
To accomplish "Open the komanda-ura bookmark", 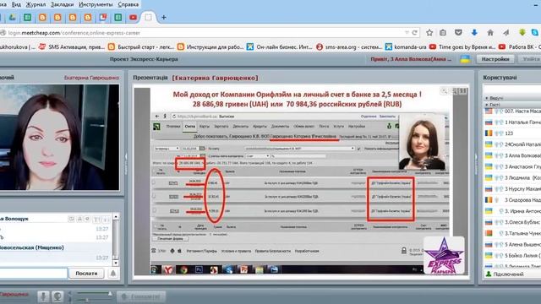I will (406, 46).
